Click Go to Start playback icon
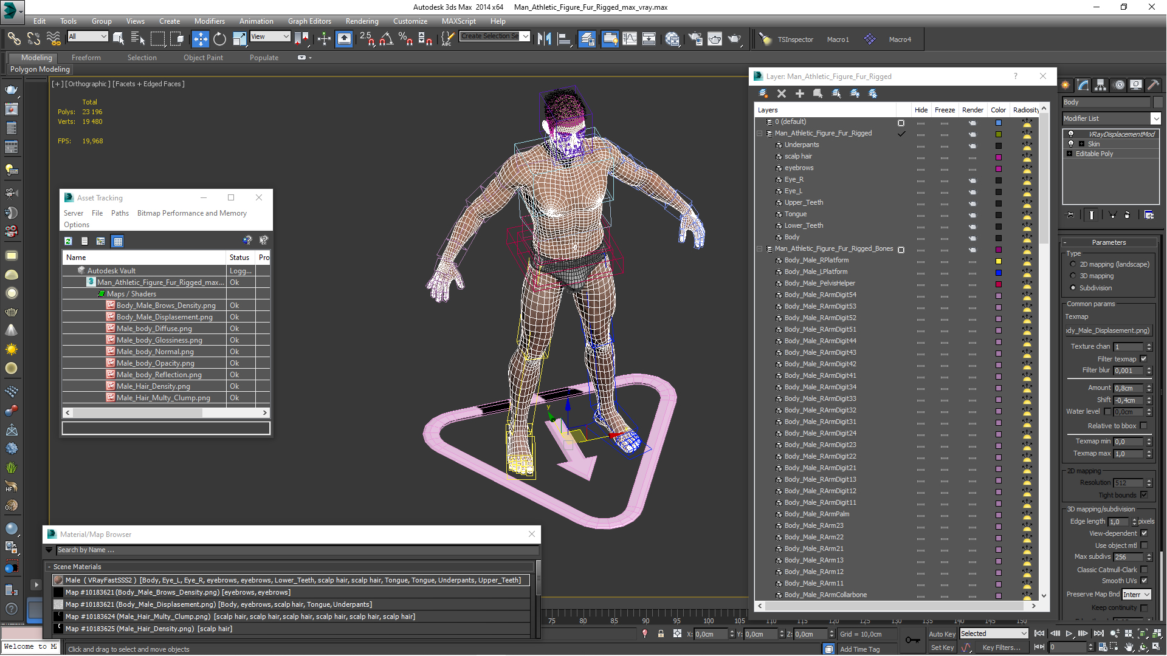1167x656 pixels. click(1039, 634)
